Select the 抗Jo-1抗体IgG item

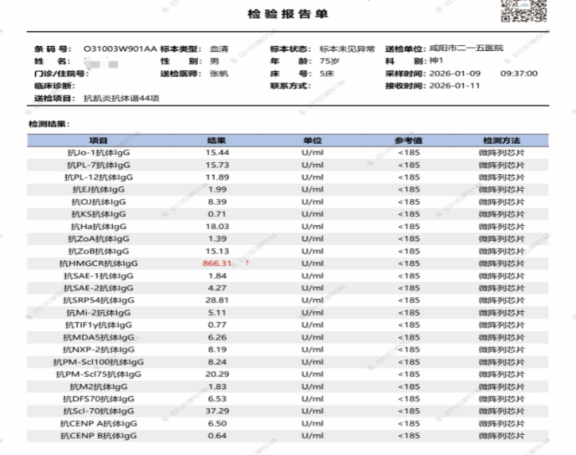(99, 152)
